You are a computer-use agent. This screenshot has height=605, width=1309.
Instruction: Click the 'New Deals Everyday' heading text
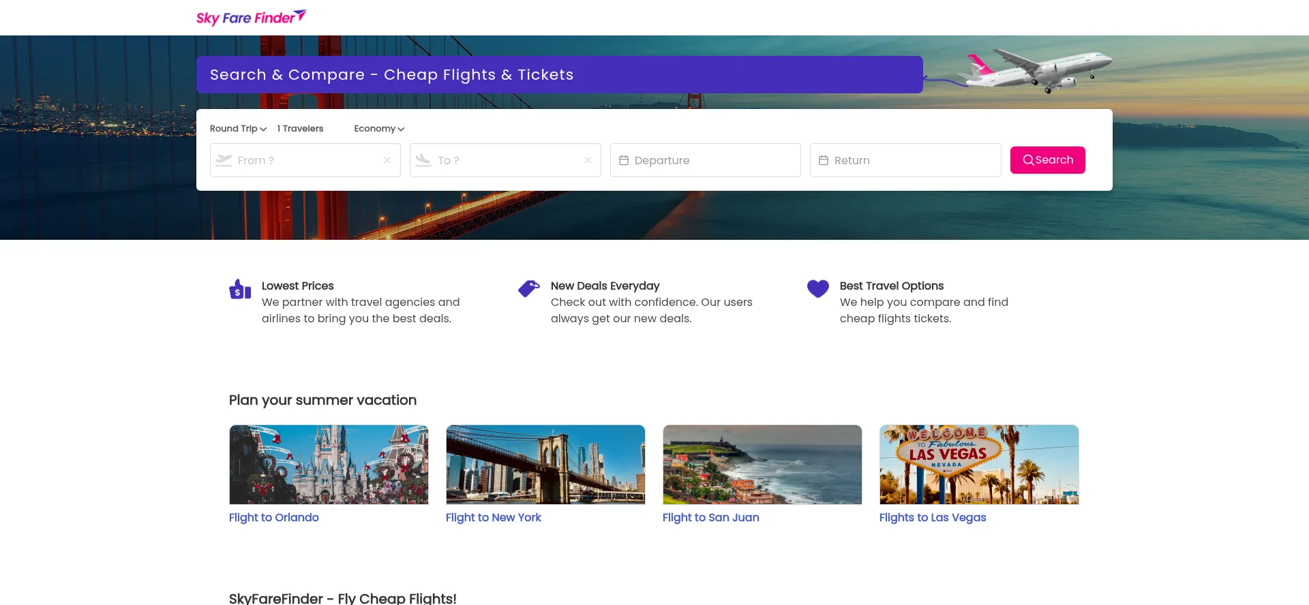(605, 286)
